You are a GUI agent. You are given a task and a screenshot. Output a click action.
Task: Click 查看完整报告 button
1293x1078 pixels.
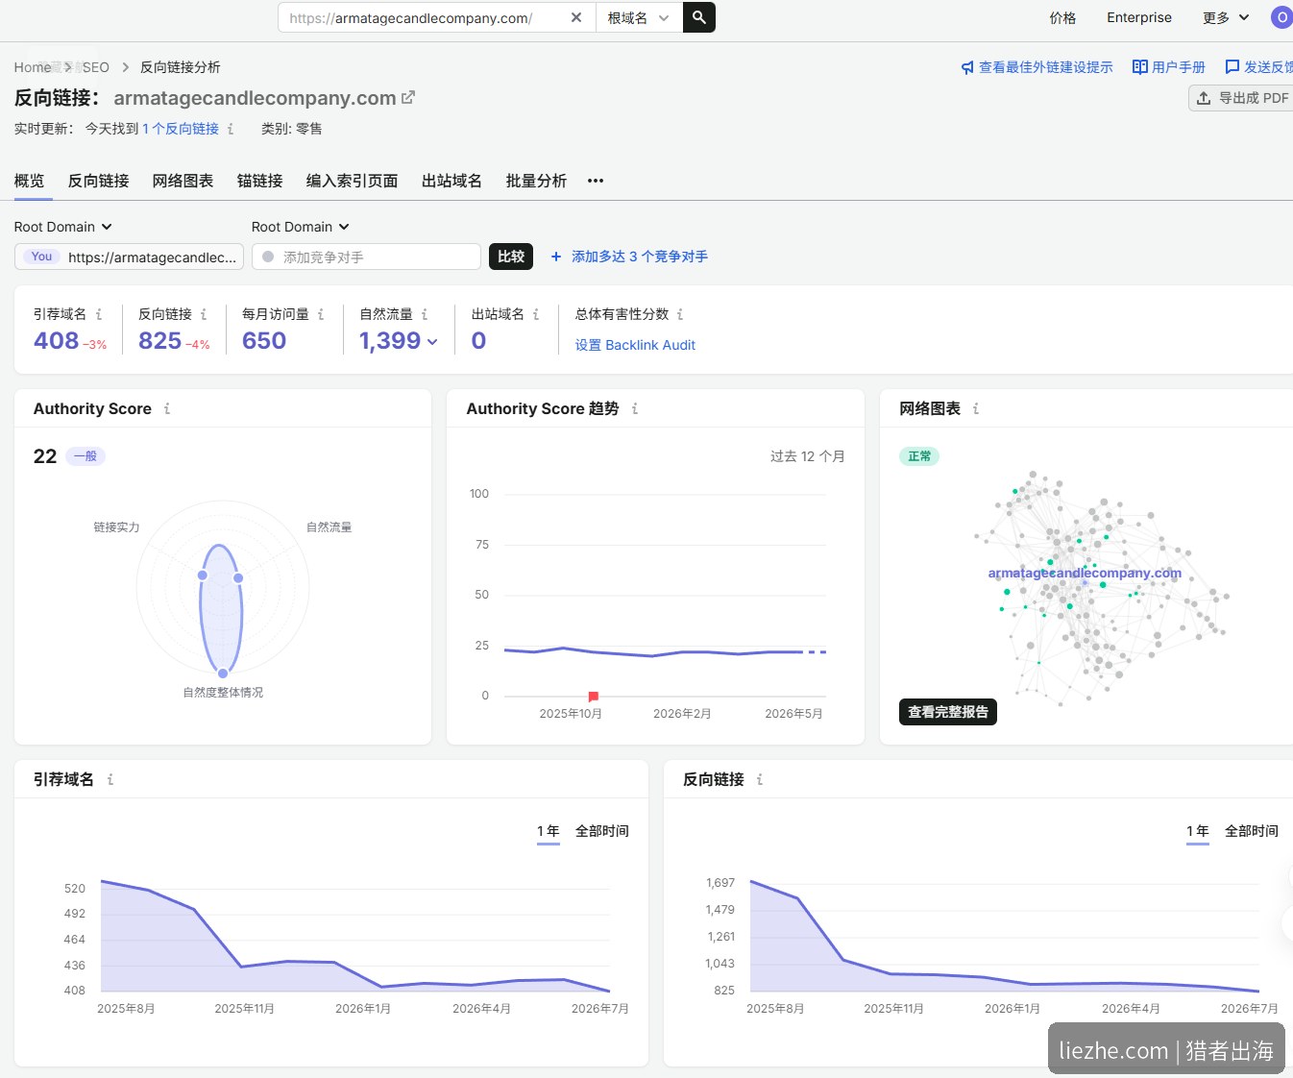[x=948, y=712]
